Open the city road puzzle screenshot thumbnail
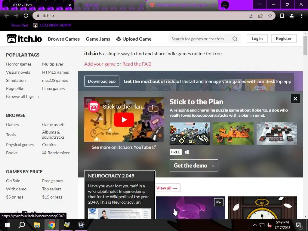 (190, 133)
